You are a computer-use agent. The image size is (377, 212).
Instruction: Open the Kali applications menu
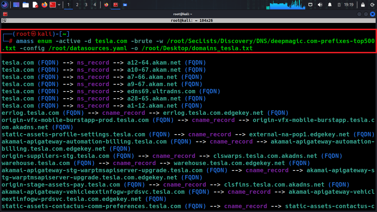pos(5,5)
